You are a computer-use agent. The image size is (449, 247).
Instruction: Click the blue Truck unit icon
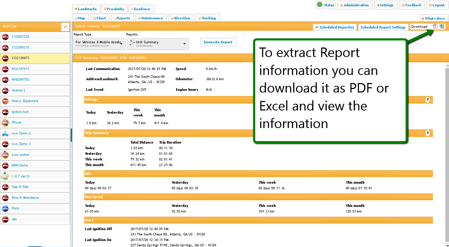point(5,208)
